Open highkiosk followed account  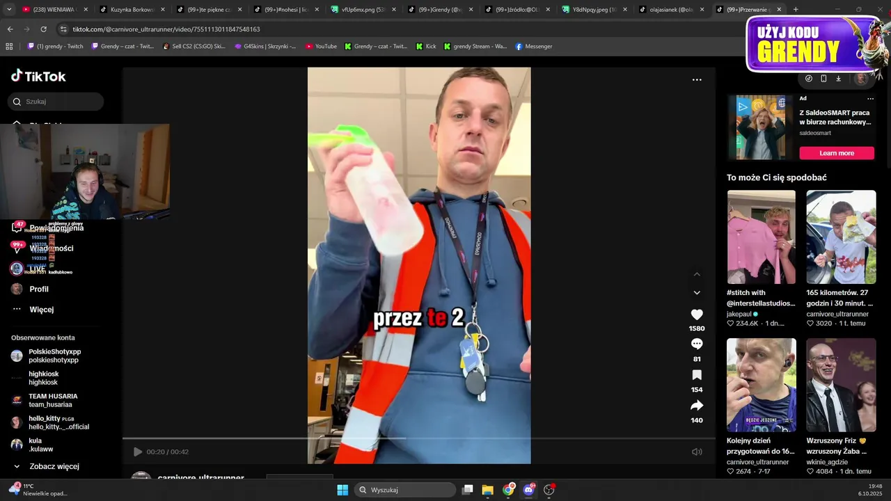tap(35, 378)
